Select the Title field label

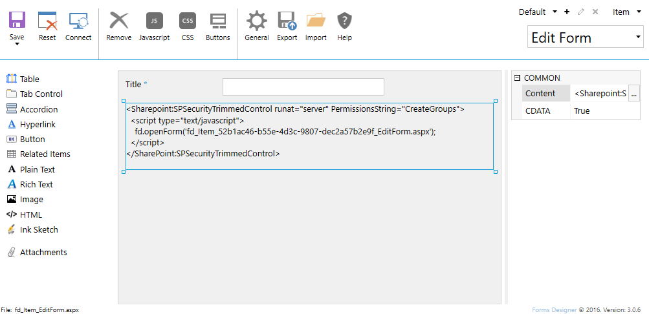(x=133, y=84)
